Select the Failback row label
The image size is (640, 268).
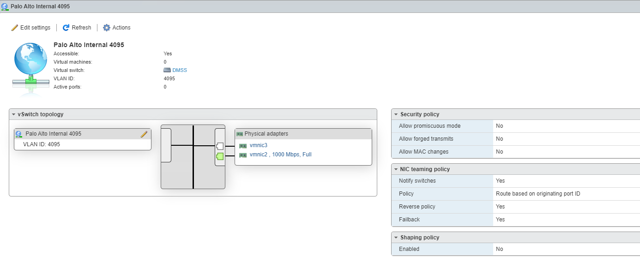click(409, 220)
